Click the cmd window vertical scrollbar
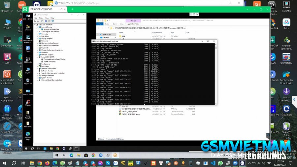This screenshot has width=297, height=167. point(216,74)
